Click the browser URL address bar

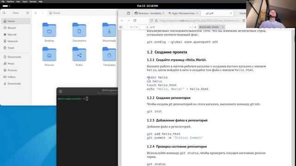[x=199, y=20]
